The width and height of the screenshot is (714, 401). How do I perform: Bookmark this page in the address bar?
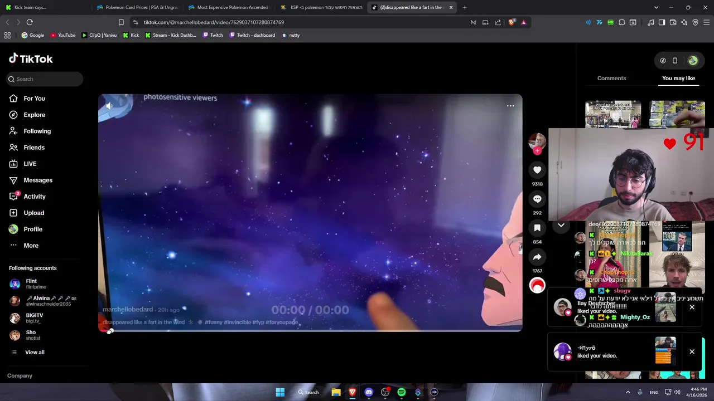(x=121, y=22)
